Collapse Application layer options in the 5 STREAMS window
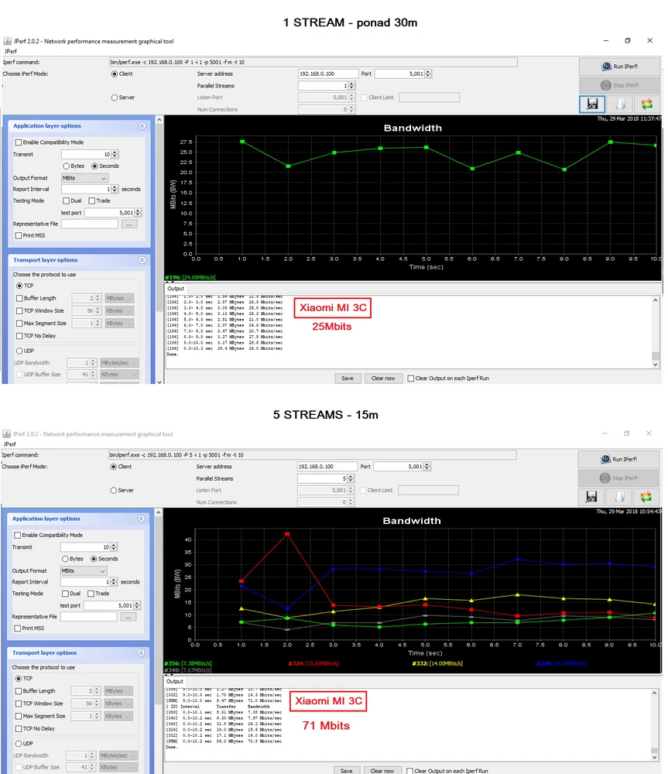 (142, 519)
